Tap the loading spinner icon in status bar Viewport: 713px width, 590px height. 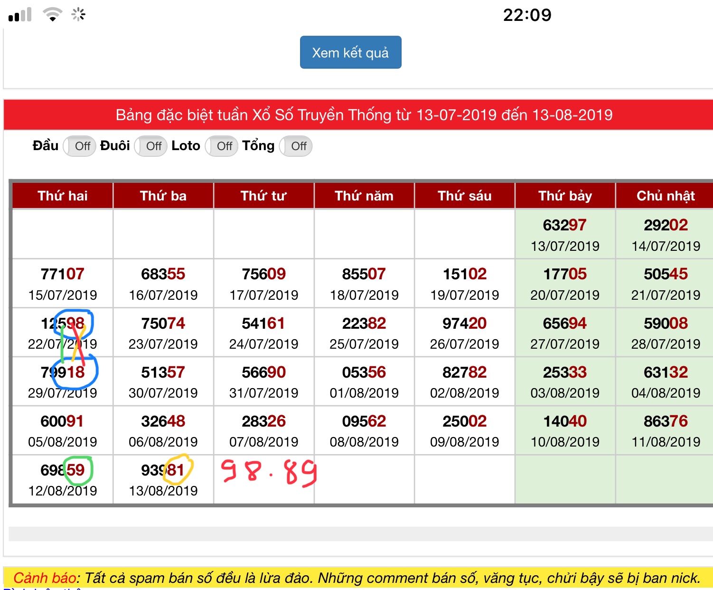click(x=78, y=14)
